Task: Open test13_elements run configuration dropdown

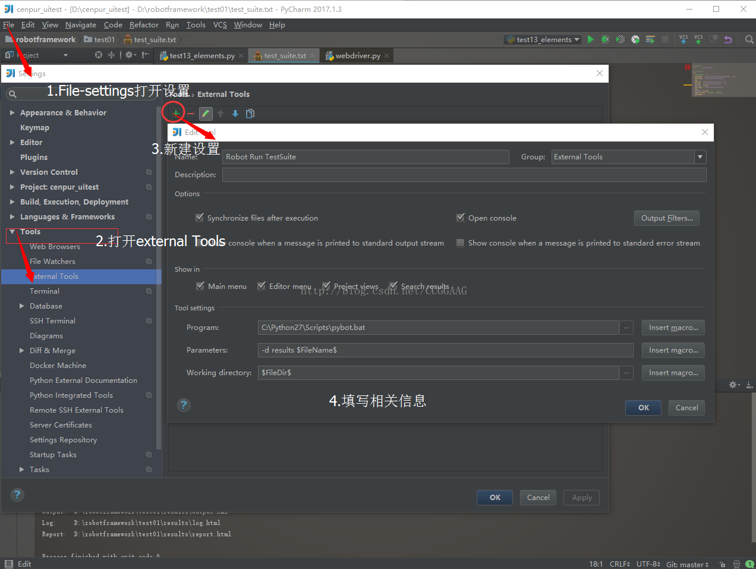Action: (x=542, y=39)
